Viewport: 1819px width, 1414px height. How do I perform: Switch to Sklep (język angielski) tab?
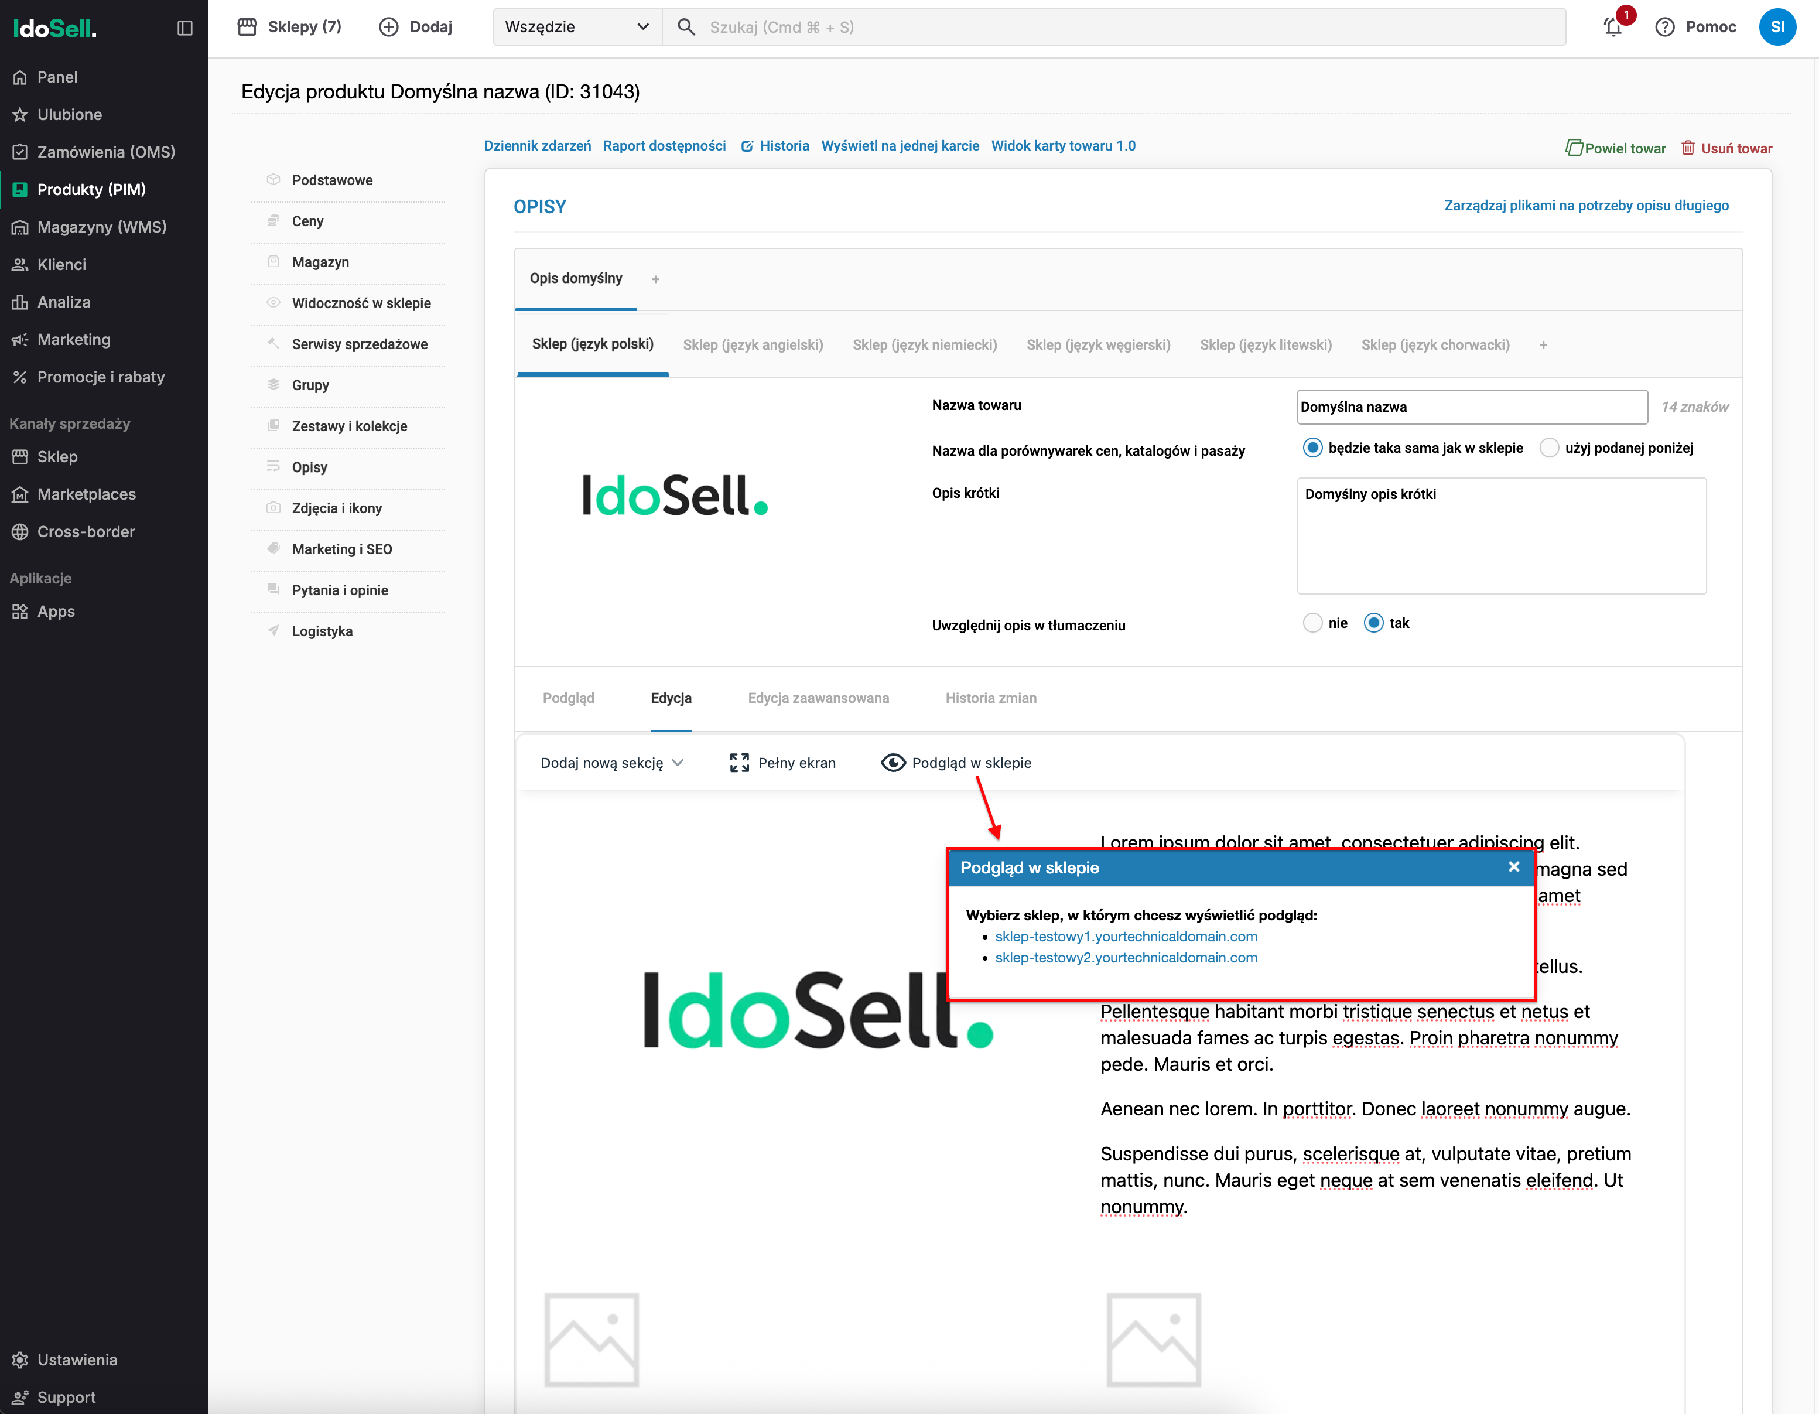tap(753, 345)
